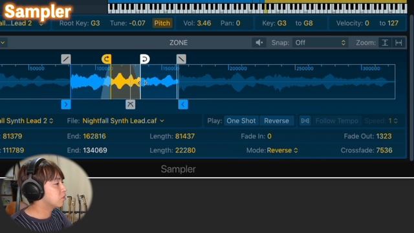Toggle the waveform preview speaker button
The image size is (414, 233).
[x=259, y=43]
